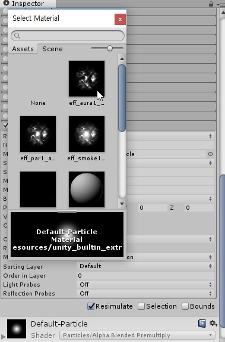This screenshot has width=225, height=342.
Task: Open the Shader dropdown
Action: pos(137,335)
